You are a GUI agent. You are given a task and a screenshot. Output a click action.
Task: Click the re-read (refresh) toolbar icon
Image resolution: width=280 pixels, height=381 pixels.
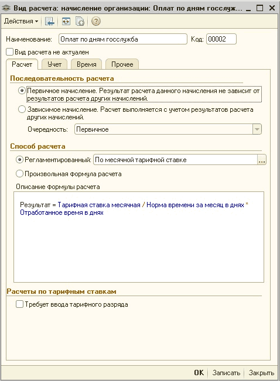66,22
